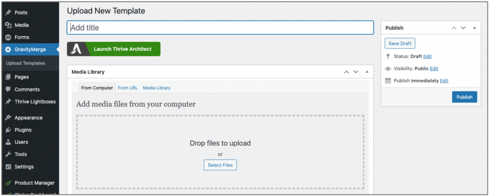Toggle the Media Library panel collapse triangle

tap(366, 72)
